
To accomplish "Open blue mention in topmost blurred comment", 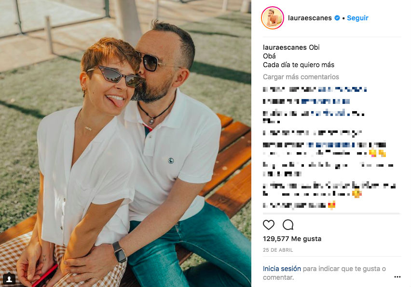I will tap(342, 89).
